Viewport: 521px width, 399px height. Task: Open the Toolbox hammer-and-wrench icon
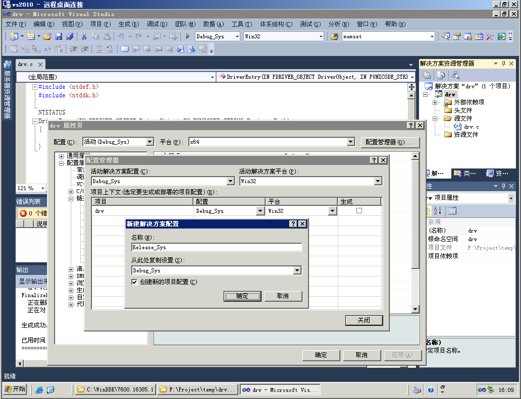(x=490, y=36)
